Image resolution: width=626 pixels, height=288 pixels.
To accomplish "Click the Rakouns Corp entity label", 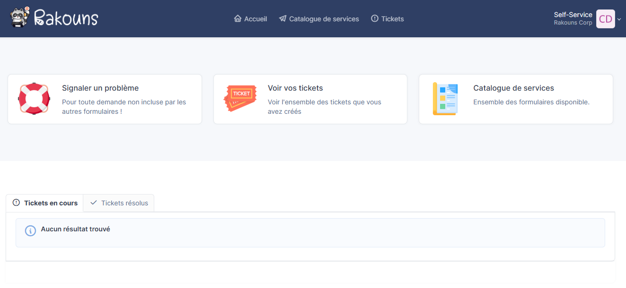I will (x=573, y=23).
